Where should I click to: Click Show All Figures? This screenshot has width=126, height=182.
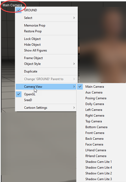[35, 50]
